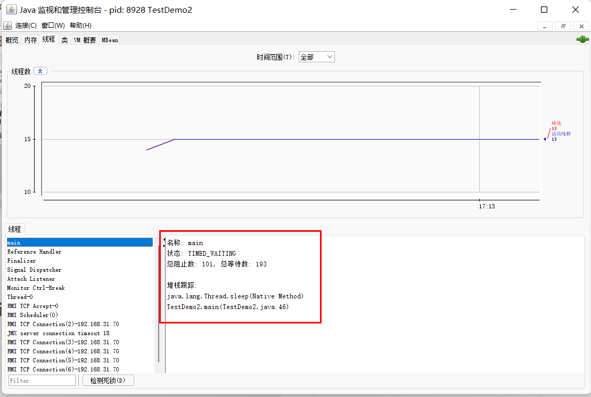This screenshot has width=591, height=397.
Task: Collapse the 线程数 chart panel
Action: pos(40,71)
